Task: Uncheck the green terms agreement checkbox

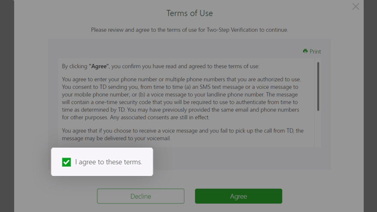Action: tap(66, 162)
